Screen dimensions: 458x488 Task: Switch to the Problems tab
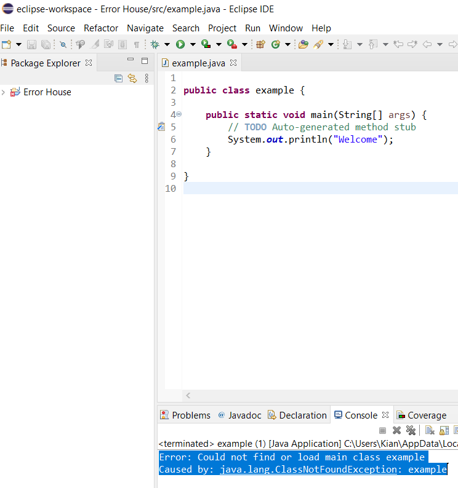(x=185, y=415)
